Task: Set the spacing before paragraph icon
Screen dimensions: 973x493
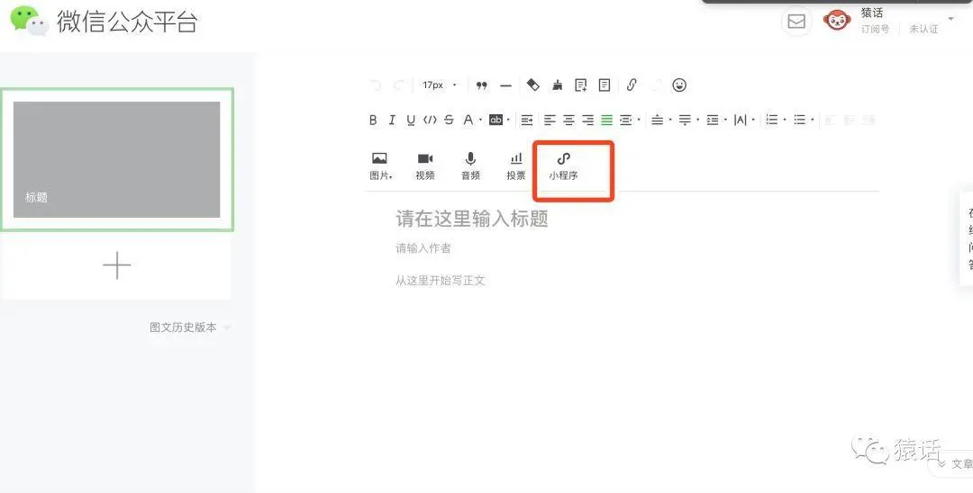Action: click(657, 121)
